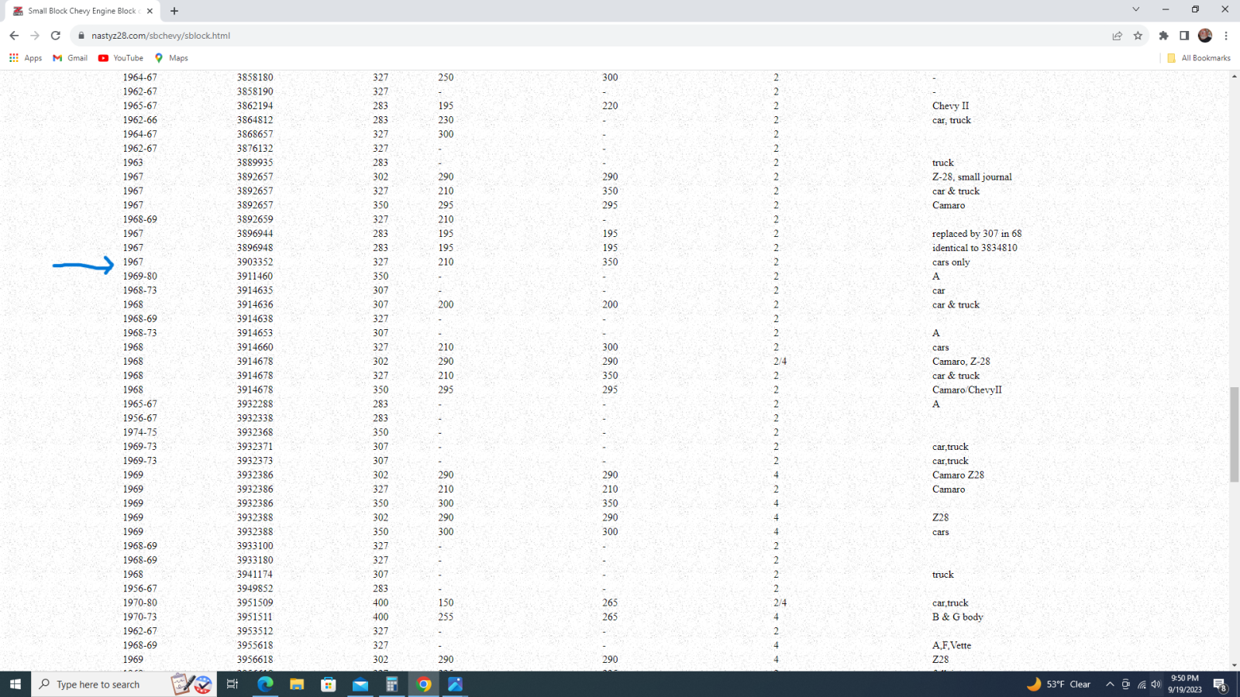Click casting number 3951509
1240x697 pixels.
[255, 603]
